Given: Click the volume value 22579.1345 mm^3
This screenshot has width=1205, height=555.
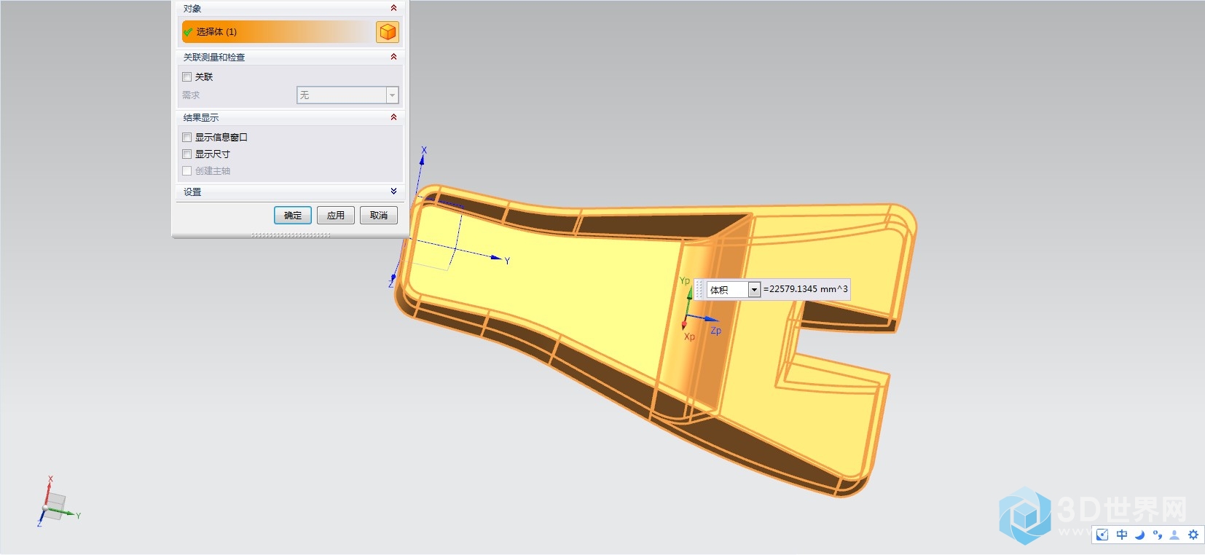Looking at the screenshot, I should coord(806,289).
